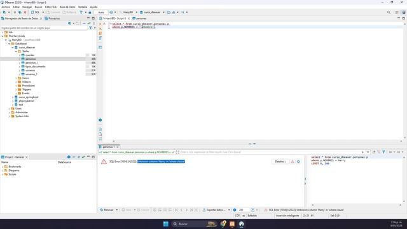Click the navigator object name filter field
This screenshot has width=407, height=229.
(x=44, y=28)
